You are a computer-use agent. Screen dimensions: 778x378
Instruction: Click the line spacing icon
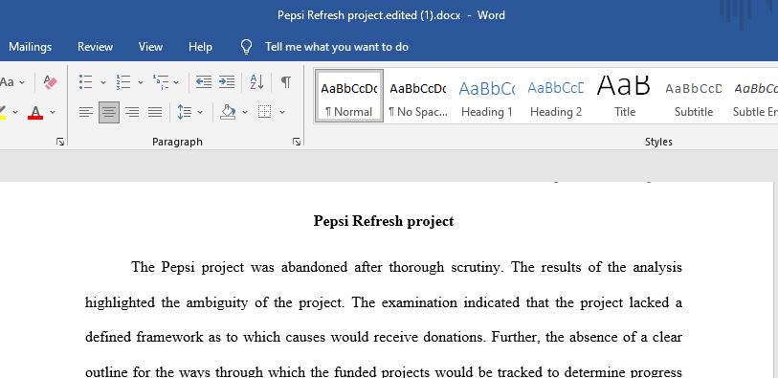(185, 112)
